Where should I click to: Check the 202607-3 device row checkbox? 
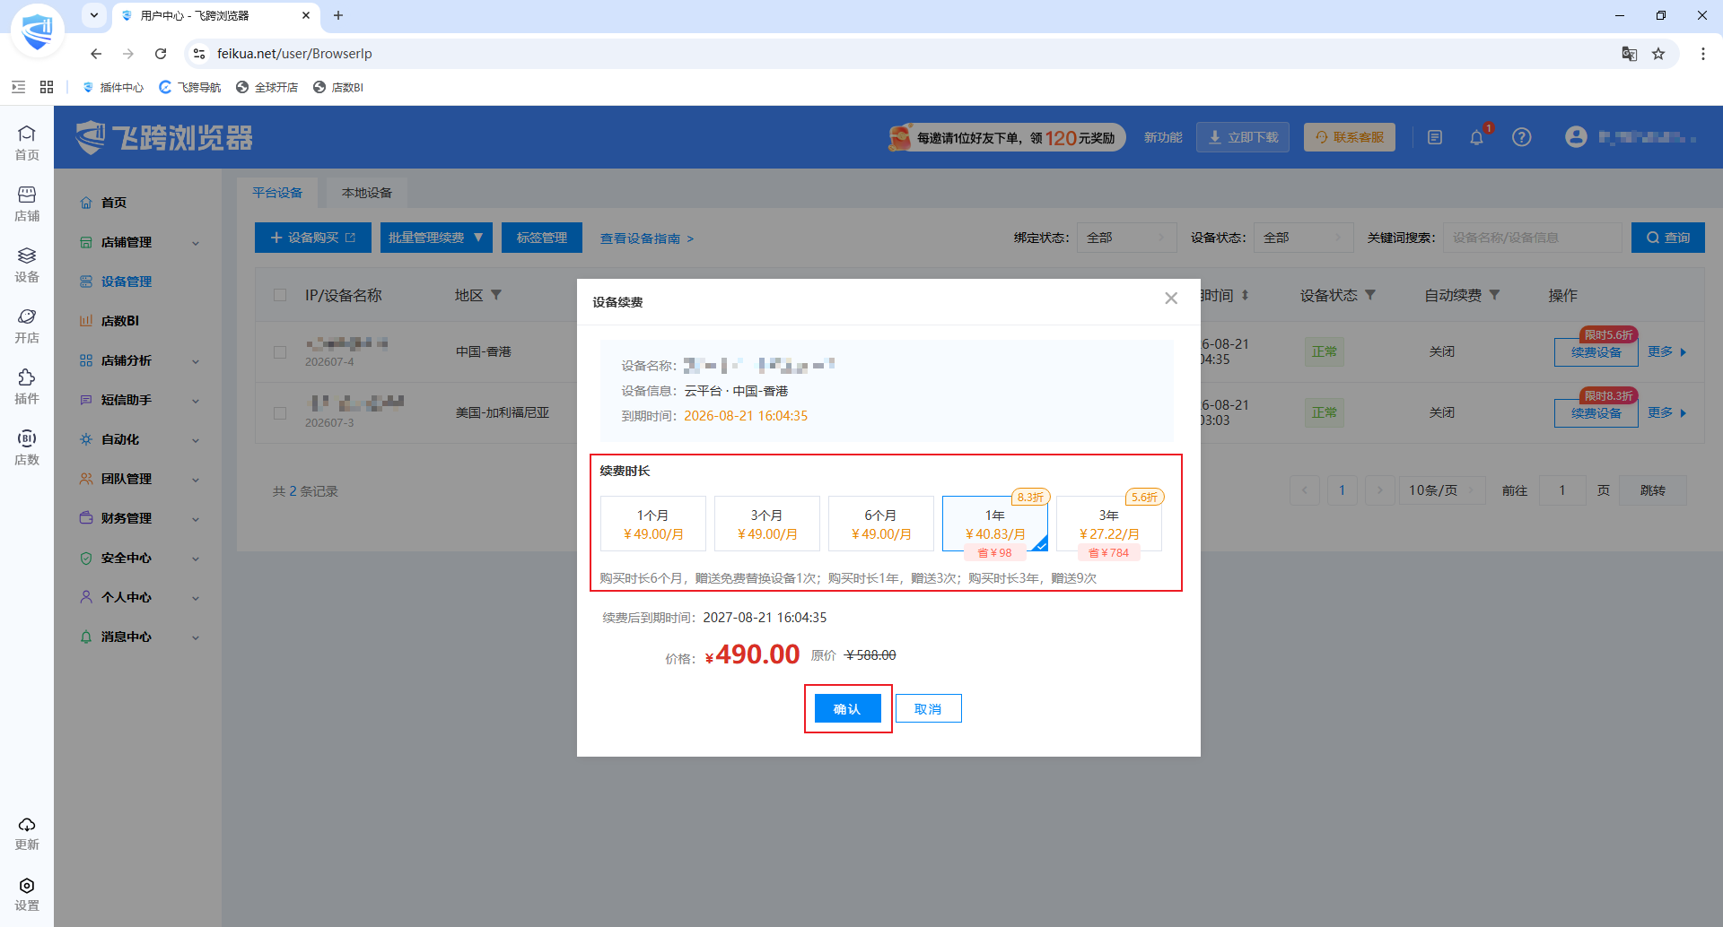click(280, 413)
